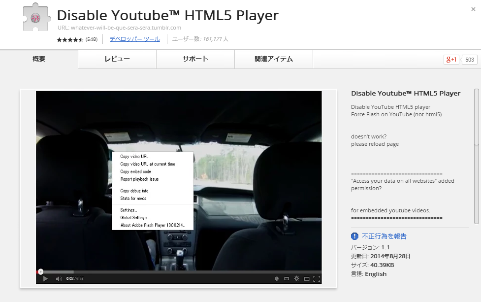Screen dimensions: 481x302
Task: Enter fullscreen with the fullscreen icon
Action: point(317,279)
